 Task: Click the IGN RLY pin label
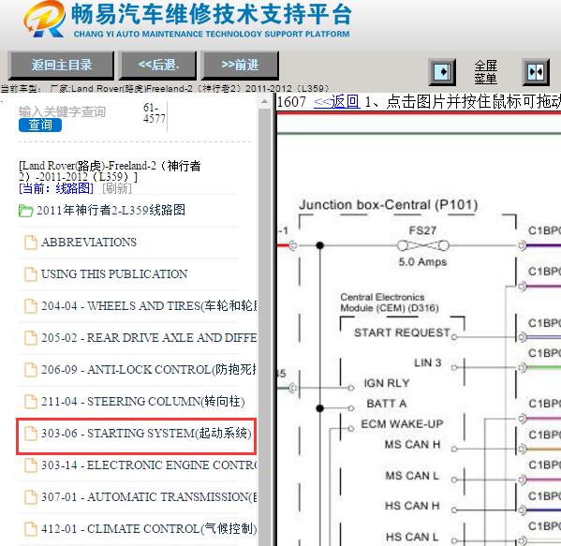tap(387, 383)
